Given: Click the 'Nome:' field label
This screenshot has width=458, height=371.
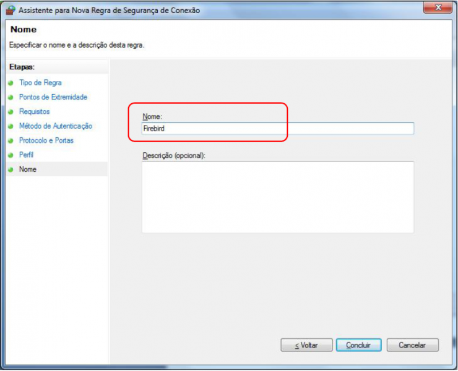Looking at the screenshot, I should [152, 116].
